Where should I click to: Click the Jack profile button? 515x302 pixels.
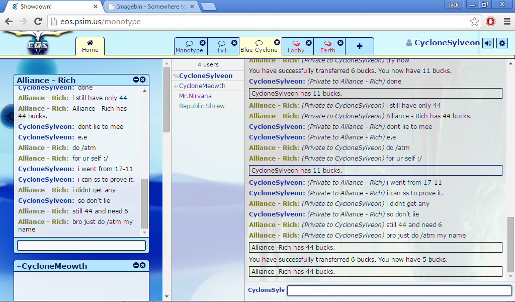point(454,4)
